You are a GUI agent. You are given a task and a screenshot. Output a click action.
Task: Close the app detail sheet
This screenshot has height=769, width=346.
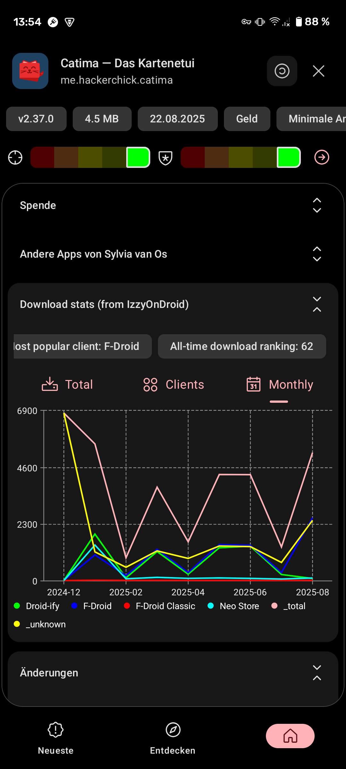318,71
